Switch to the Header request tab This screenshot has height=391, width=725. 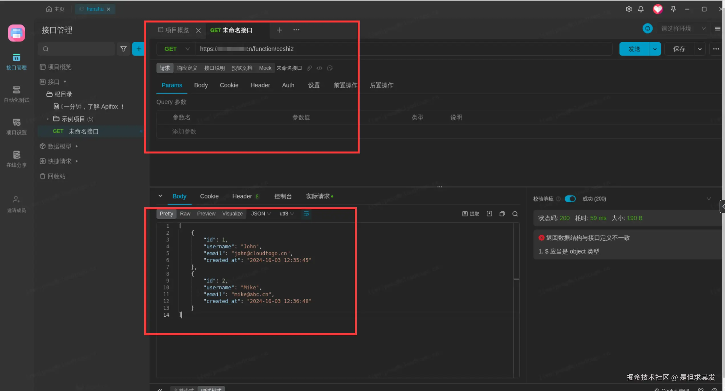[260, 85]
